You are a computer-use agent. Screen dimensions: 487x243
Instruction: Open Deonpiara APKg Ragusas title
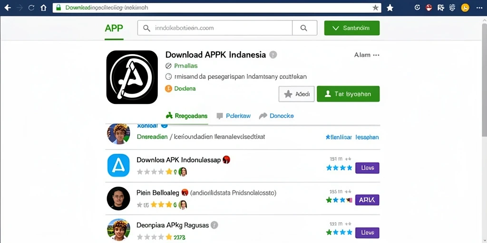173,225
